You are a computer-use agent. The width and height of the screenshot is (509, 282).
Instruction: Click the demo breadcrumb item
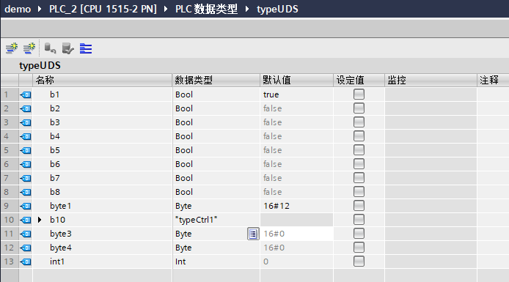18,9
